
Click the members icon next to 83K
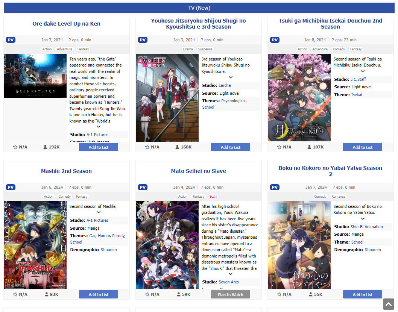[46, 294]
